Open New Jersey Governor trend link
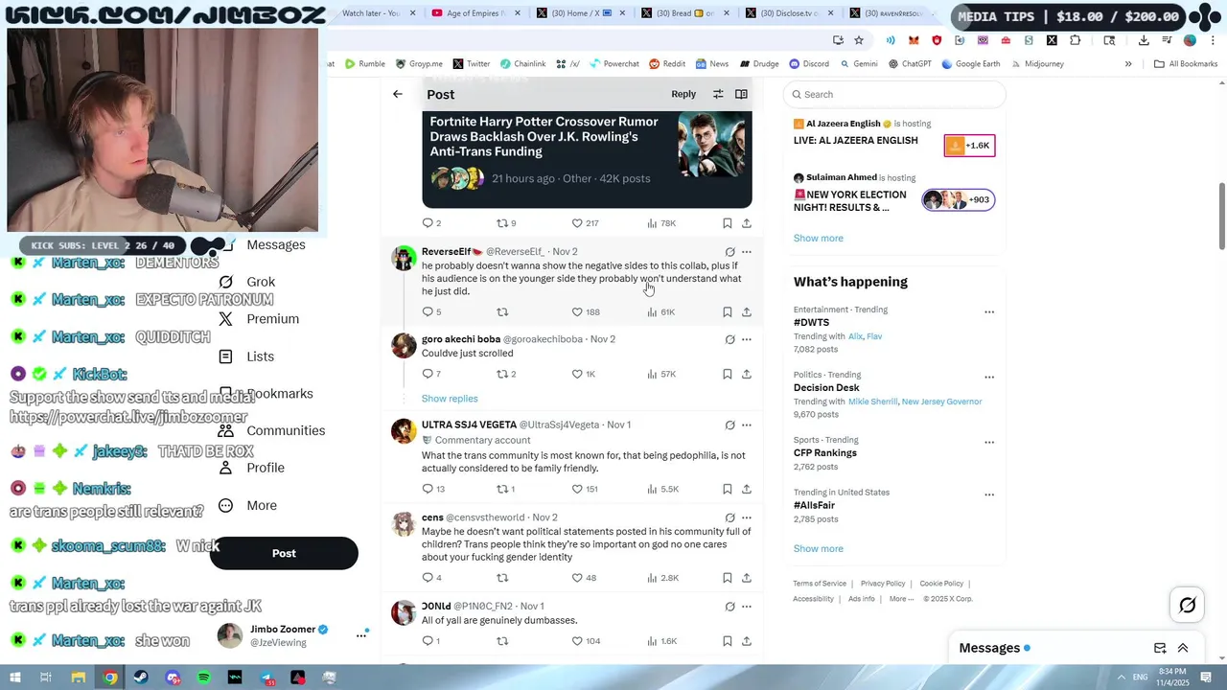The width and height of the screenshot is (1227, 690). [x=941, y=402]
